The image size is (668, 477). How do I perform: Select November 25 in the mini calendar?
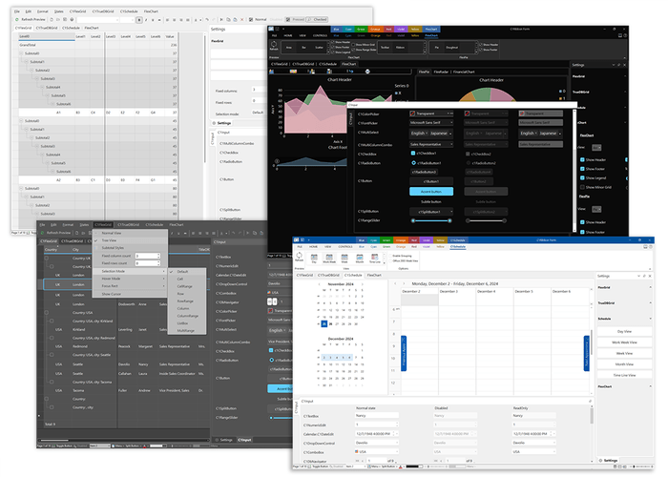(x=323, y=323)
